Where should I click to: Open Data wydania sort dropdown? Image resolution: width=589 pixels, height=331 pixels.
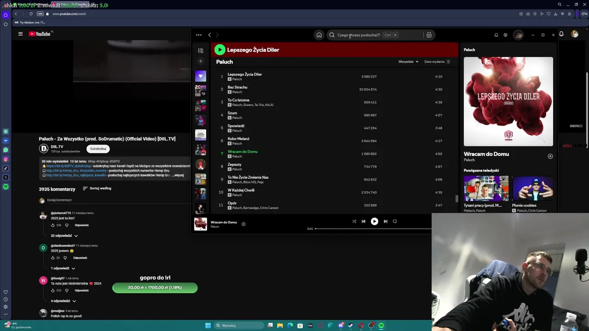point(437,62)
